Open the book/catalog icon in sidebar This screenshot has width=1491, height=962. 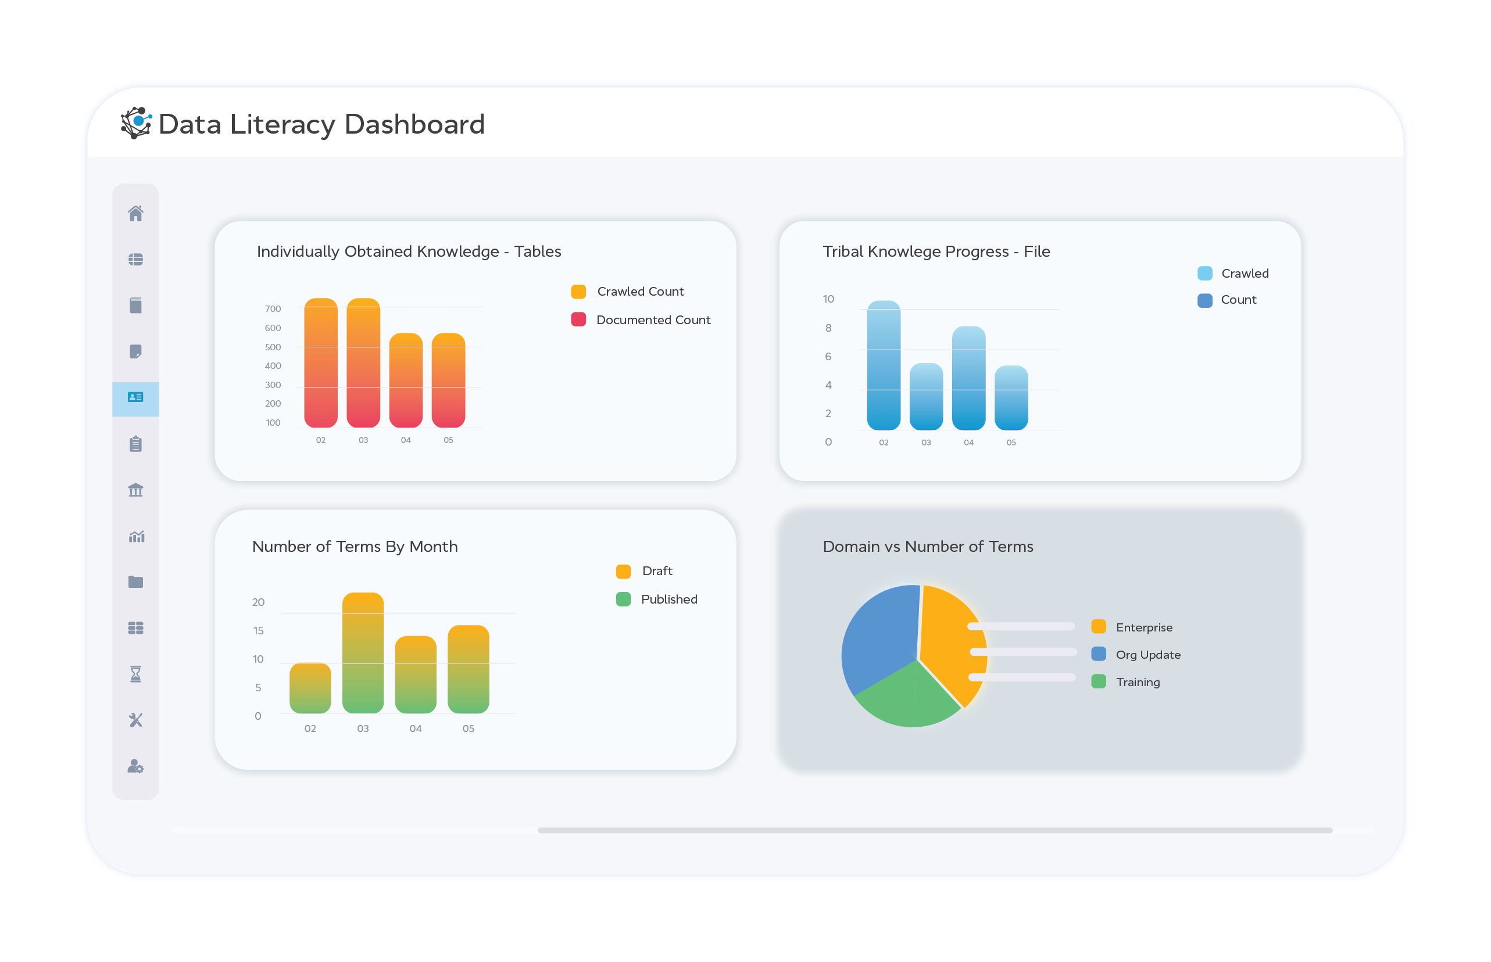click(x=136, y=306)
